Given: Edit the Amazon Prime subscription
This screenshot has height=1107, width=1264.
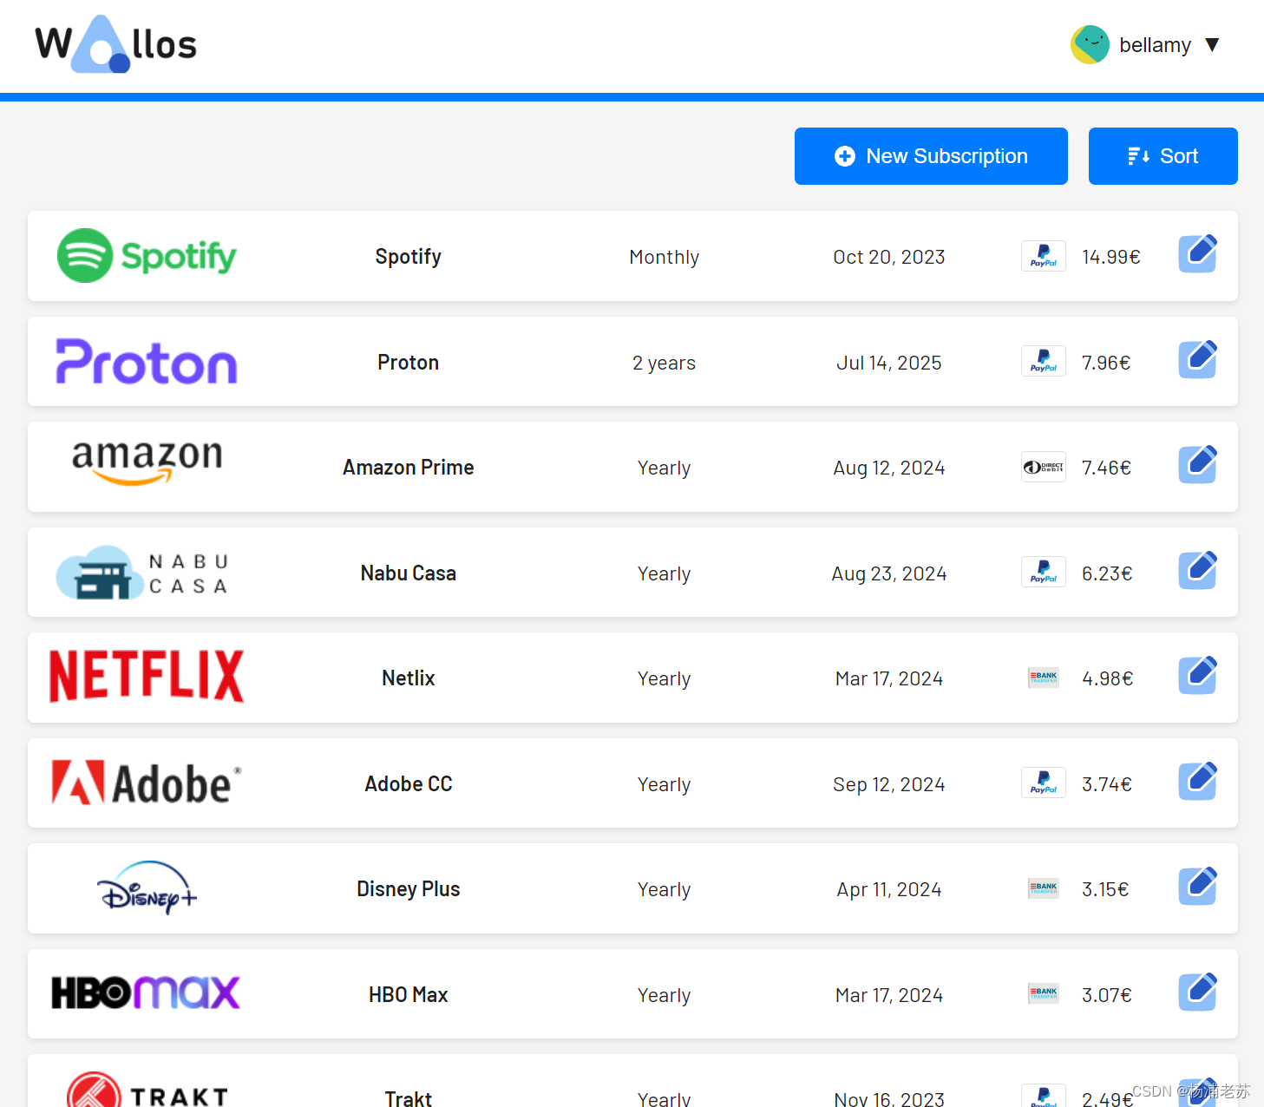Looking at the screenshot, I should point(1197,465).
